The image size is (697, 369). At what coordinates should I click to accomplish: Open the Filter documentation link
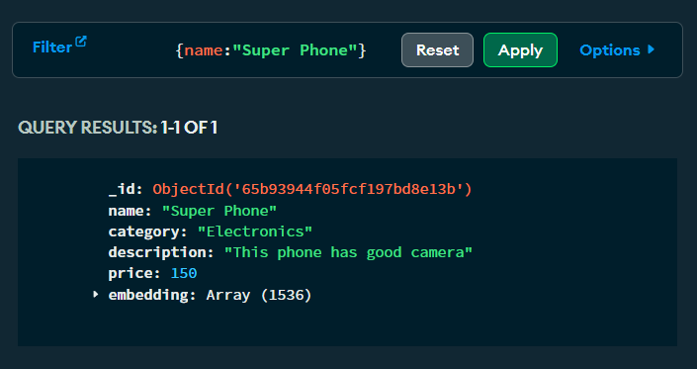click(x=59, y=46)
